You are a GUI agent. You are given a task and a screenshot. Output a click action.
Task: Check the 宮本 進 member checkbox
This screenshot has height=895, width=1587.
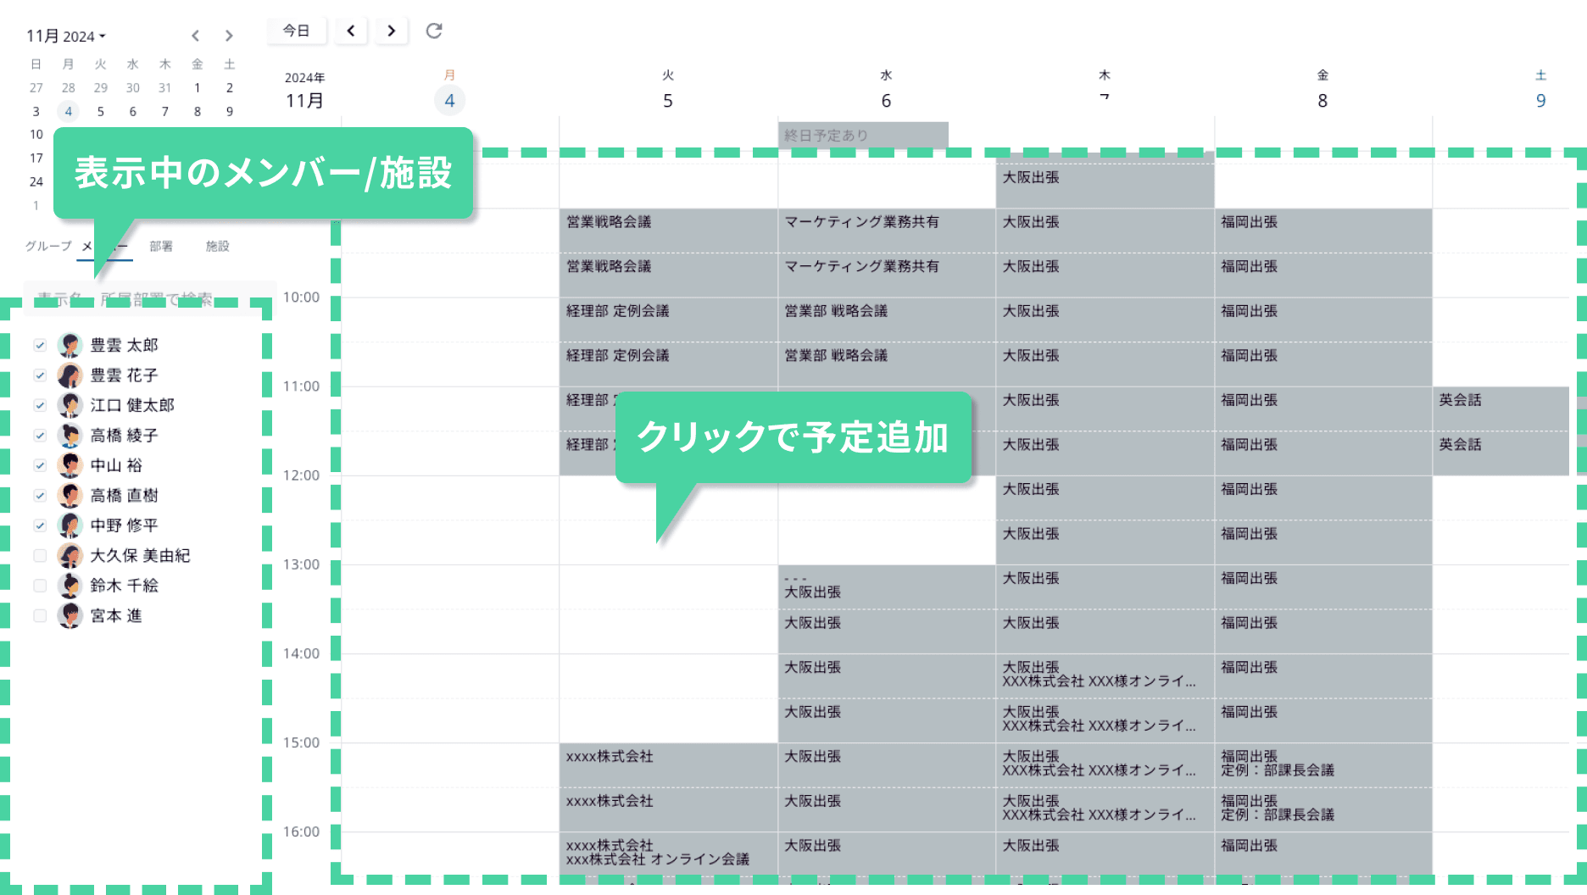coord(40,616)
